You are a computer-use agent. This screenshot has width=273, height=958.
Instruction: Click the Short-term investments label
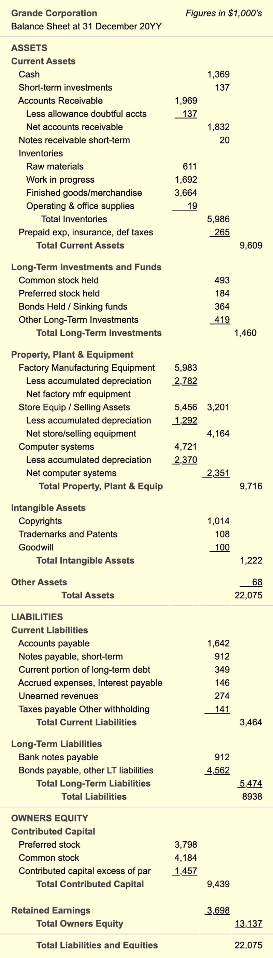[x=66, y=87]
